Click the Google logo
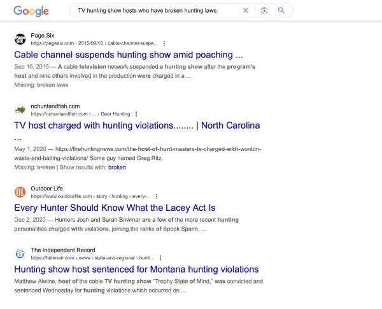This screenshot has width=382, height=309. point(31,11)
